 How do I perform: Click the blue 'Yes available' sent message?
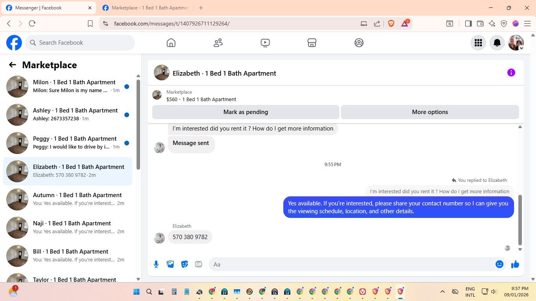398,207
